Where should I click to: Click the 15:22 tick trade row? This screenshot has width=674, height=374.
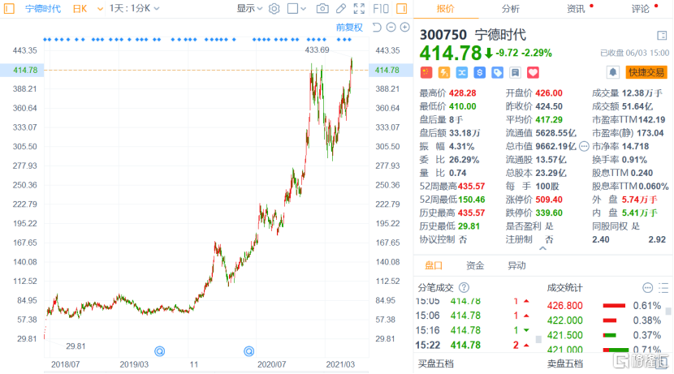pyautogui.click(x=473, y=345)
